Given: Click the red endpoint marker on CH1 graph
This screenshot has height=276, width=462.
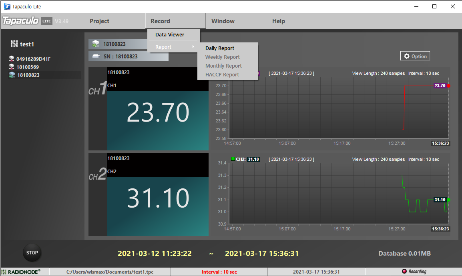Looking at the screenshot, I should (x=448, y=86).
